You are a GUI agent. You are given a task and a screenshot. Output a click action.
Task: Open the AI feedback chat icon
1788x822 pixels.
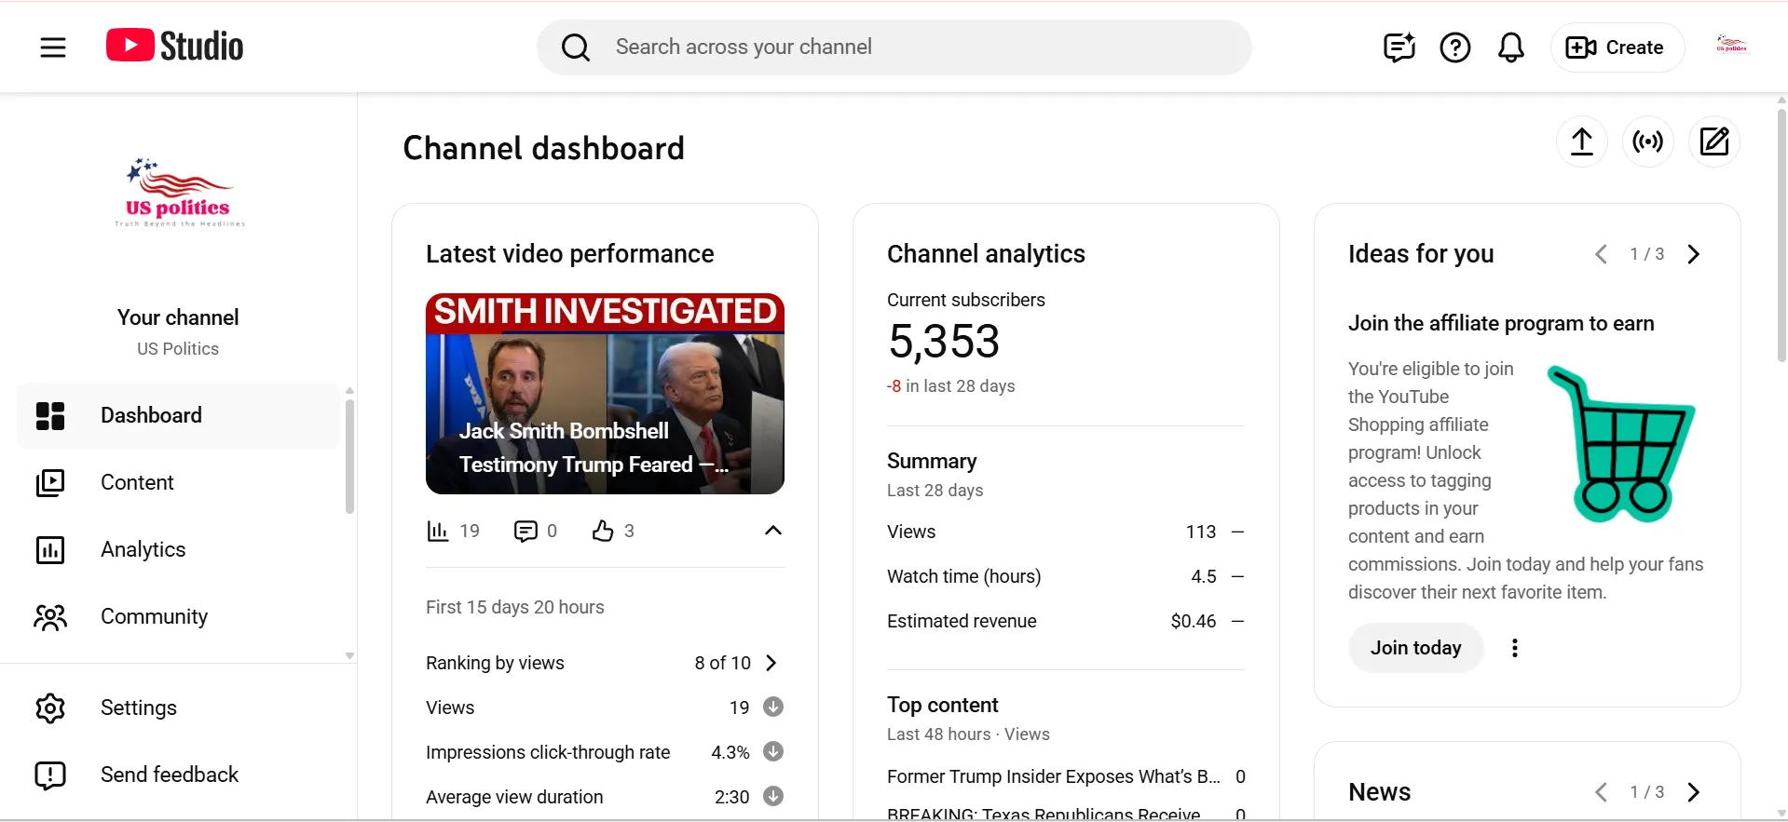(1399, 47)
